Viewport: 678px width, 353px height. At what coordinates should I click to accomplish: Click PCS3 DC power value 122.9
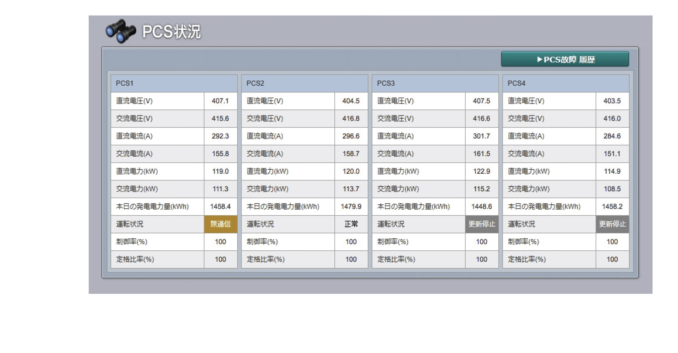482,172
